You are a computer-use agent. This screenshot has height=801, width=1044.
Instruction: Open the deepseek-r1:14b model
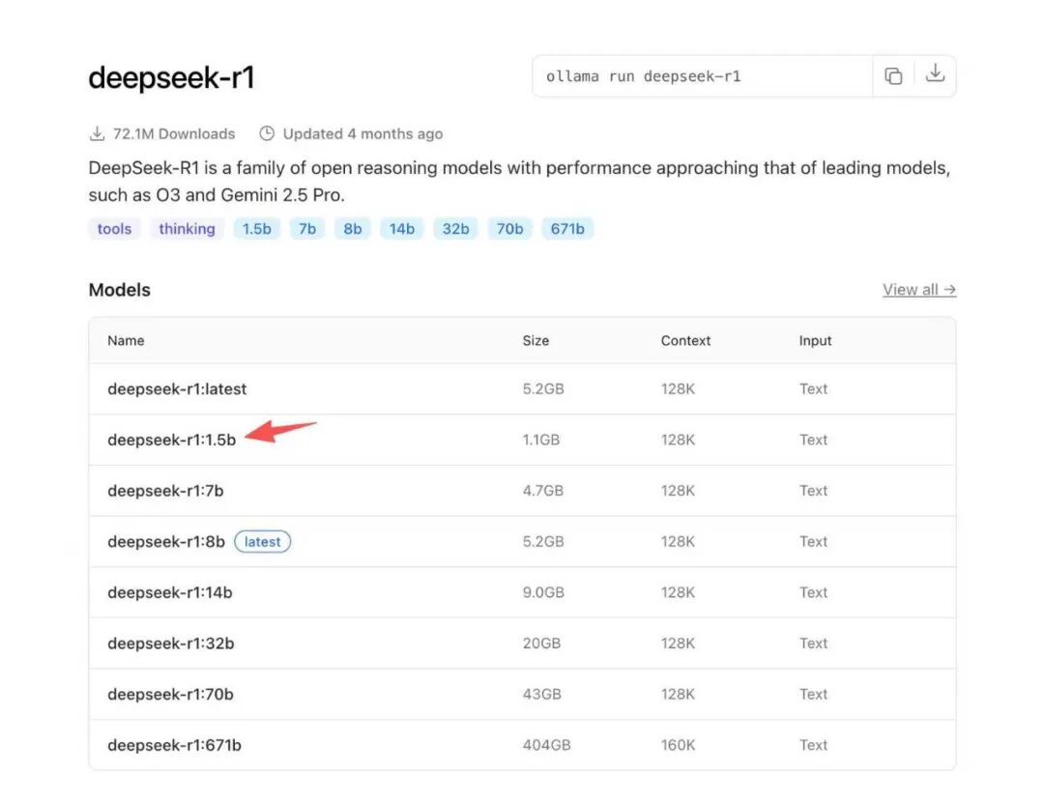pyautogui.click(x=170, y=592)
